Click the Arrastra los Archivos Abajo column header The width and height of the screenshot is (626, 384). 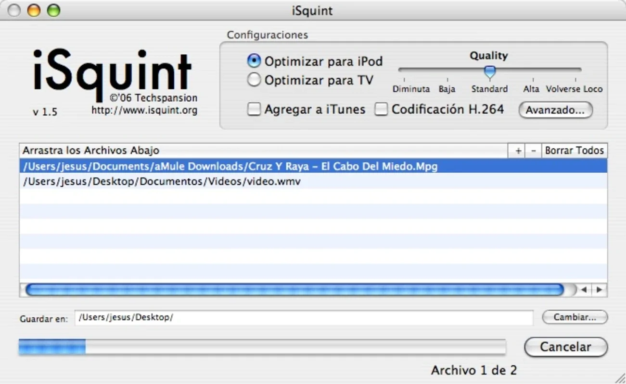point(264,151)
